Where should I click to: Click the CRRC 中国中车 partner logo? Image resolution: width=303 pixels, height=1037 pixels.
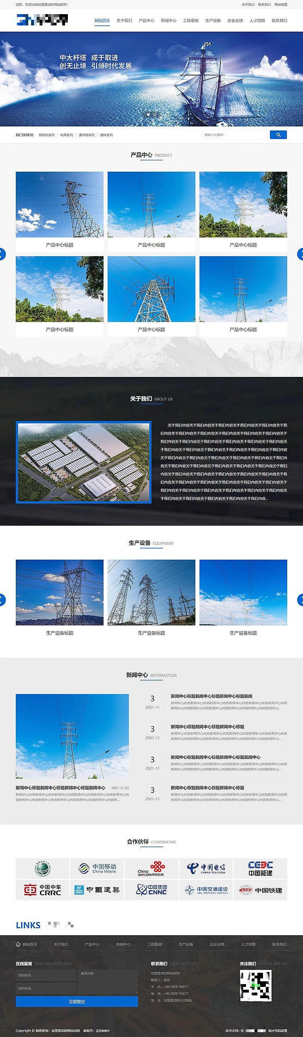(42, 890)
